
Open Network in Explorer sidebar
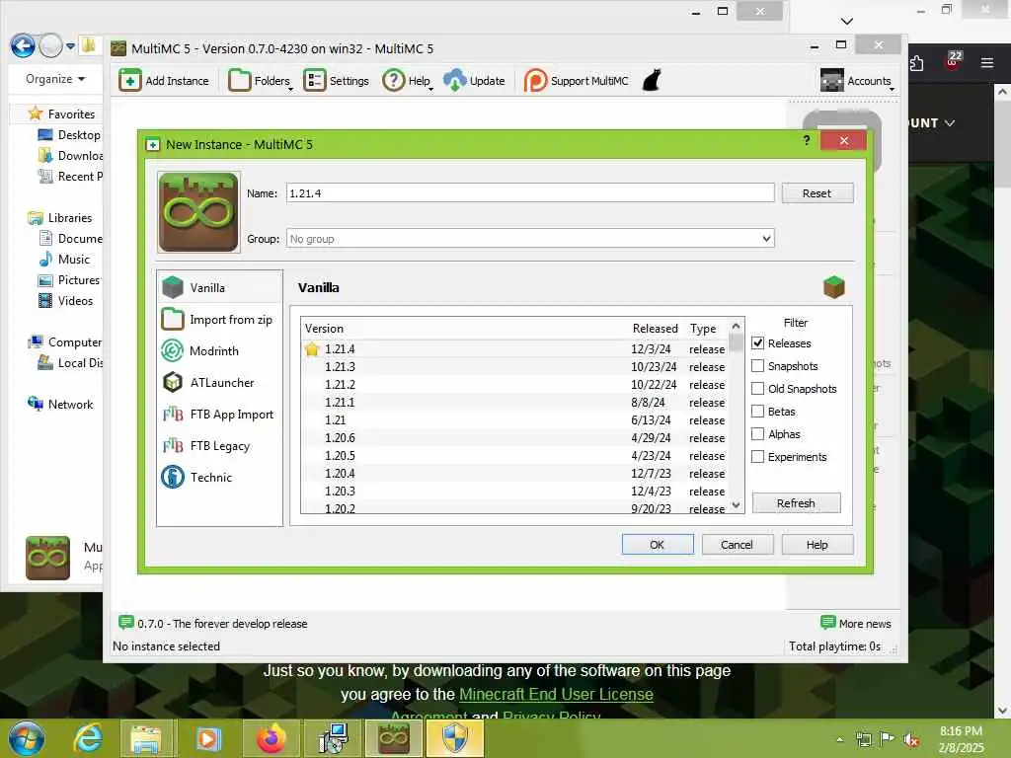click(60, 404)
